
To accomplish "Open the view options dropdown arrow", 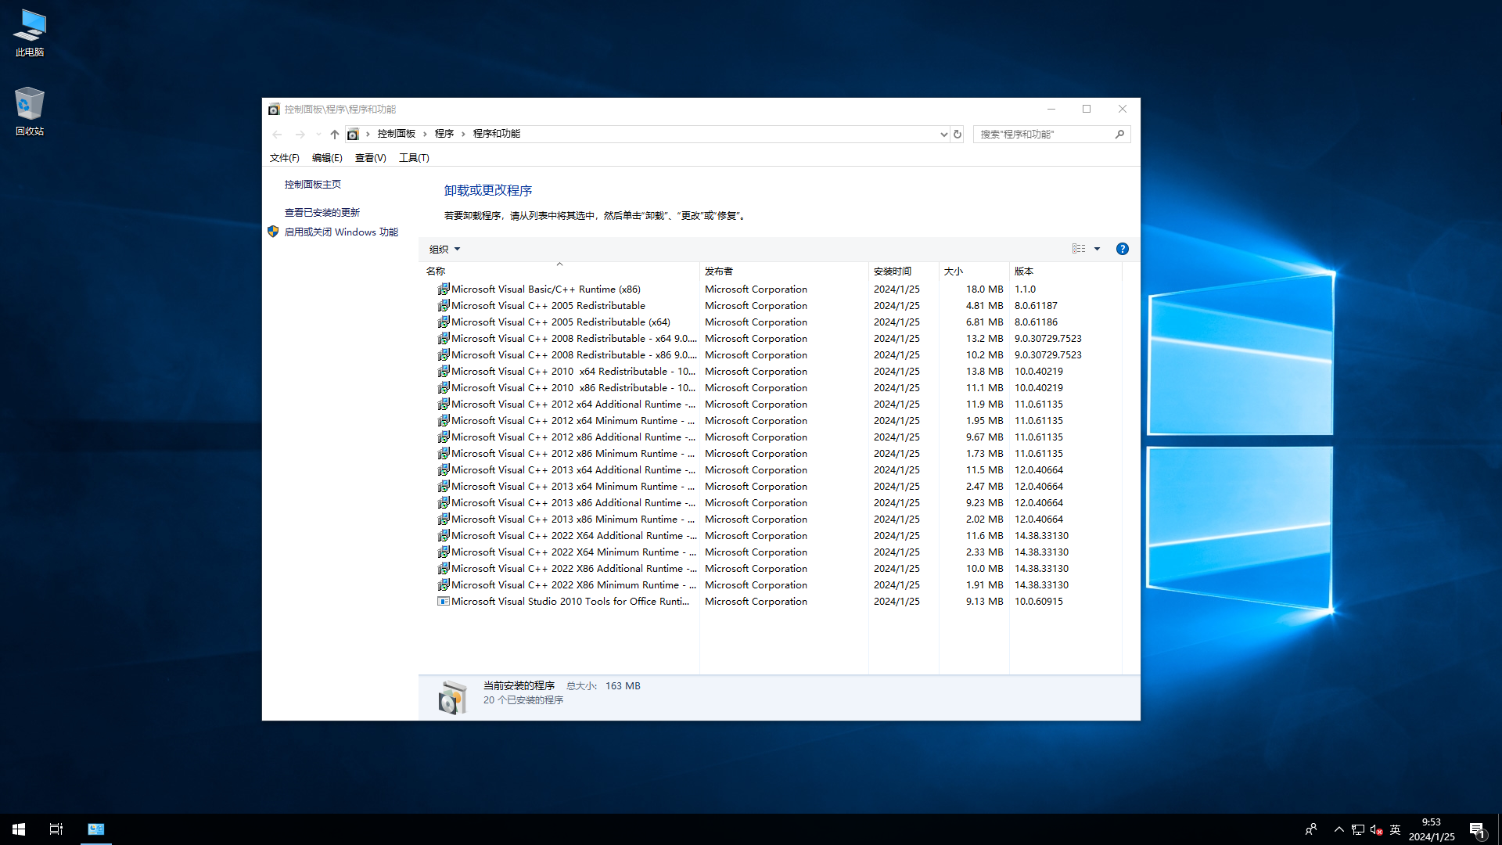I will coord(1097,248).
